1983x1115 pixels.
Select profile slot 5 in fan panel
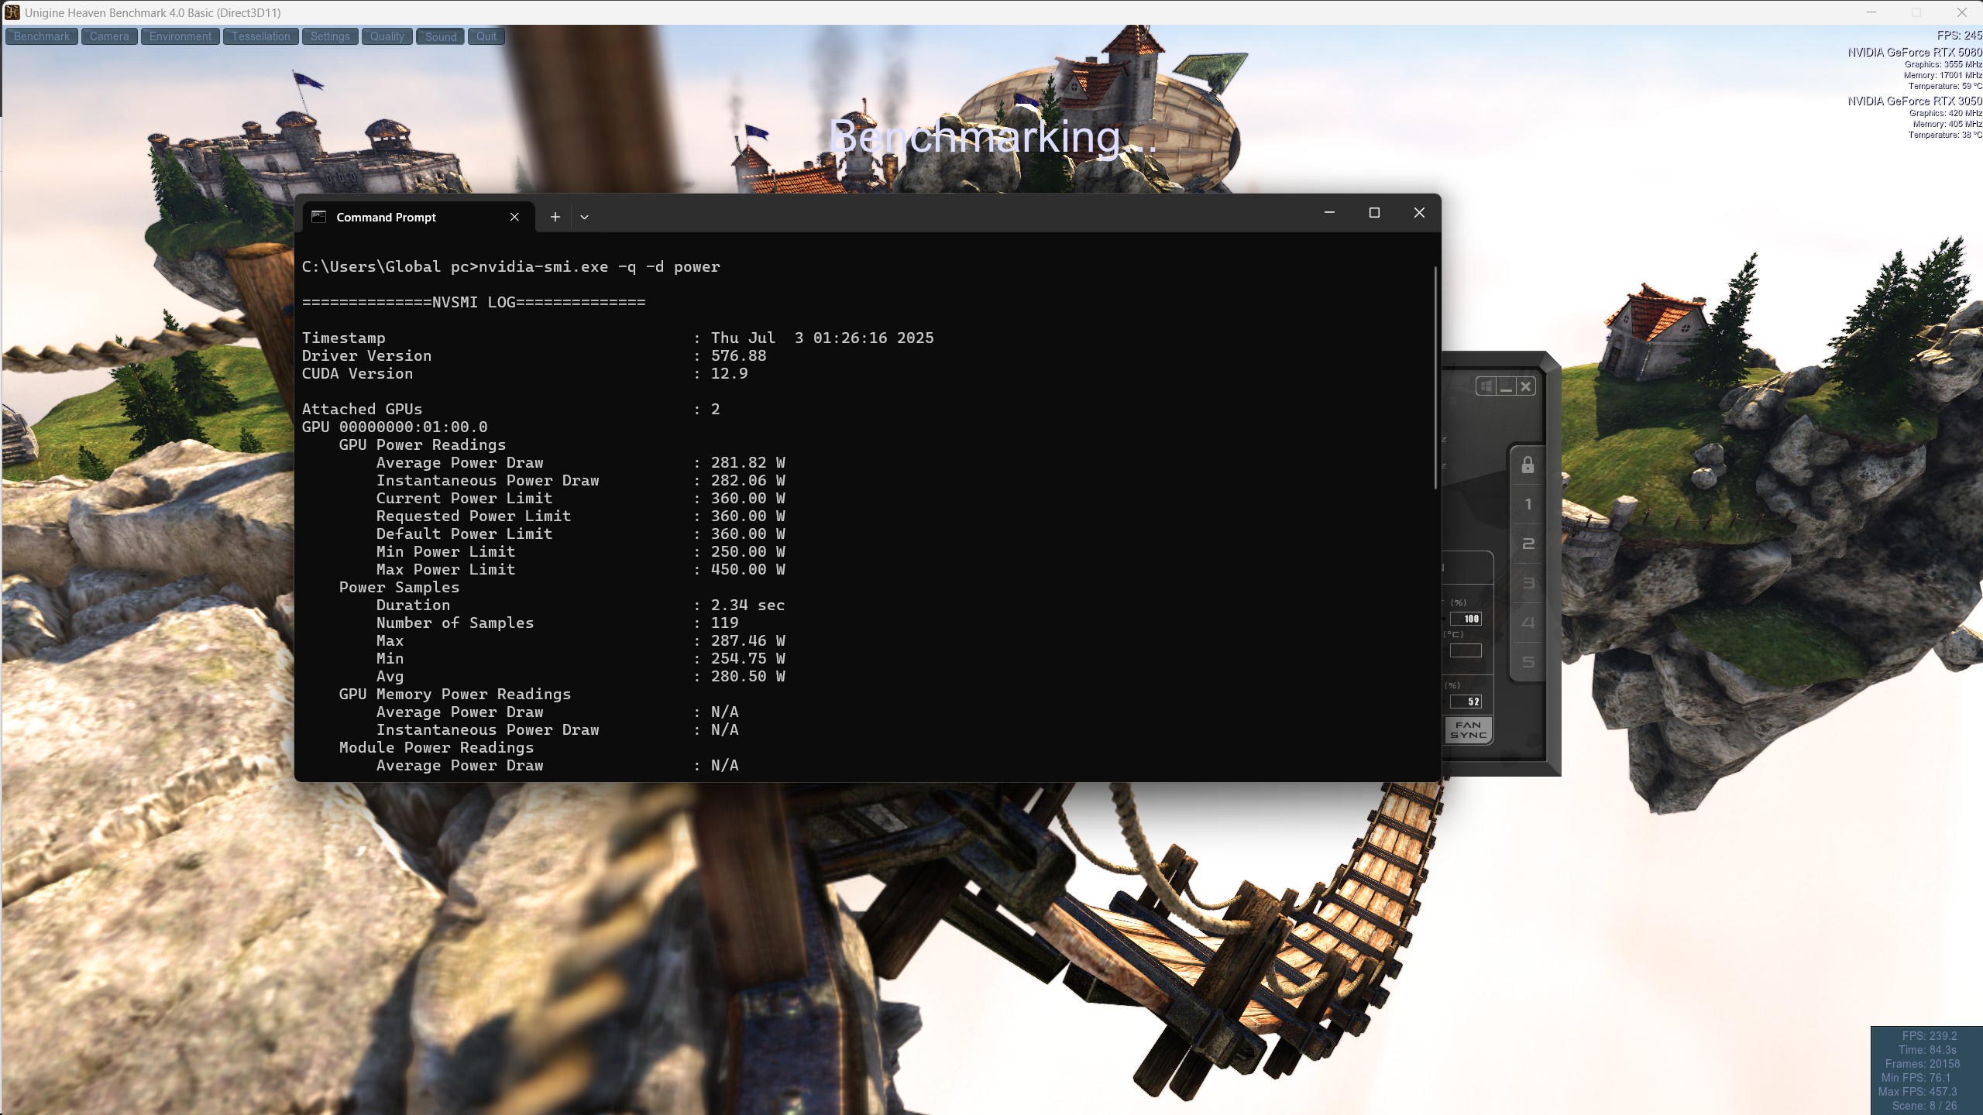(x=1528, y=662)
